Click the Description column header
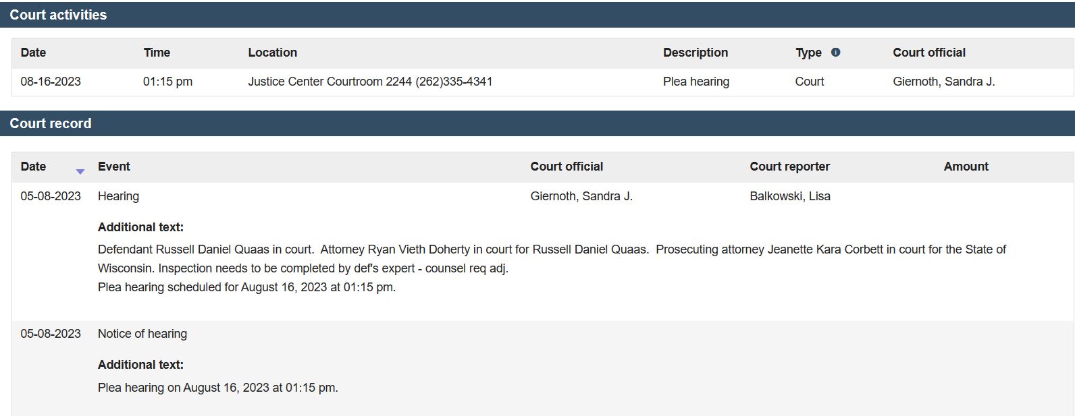 click(x=696, y=53)
